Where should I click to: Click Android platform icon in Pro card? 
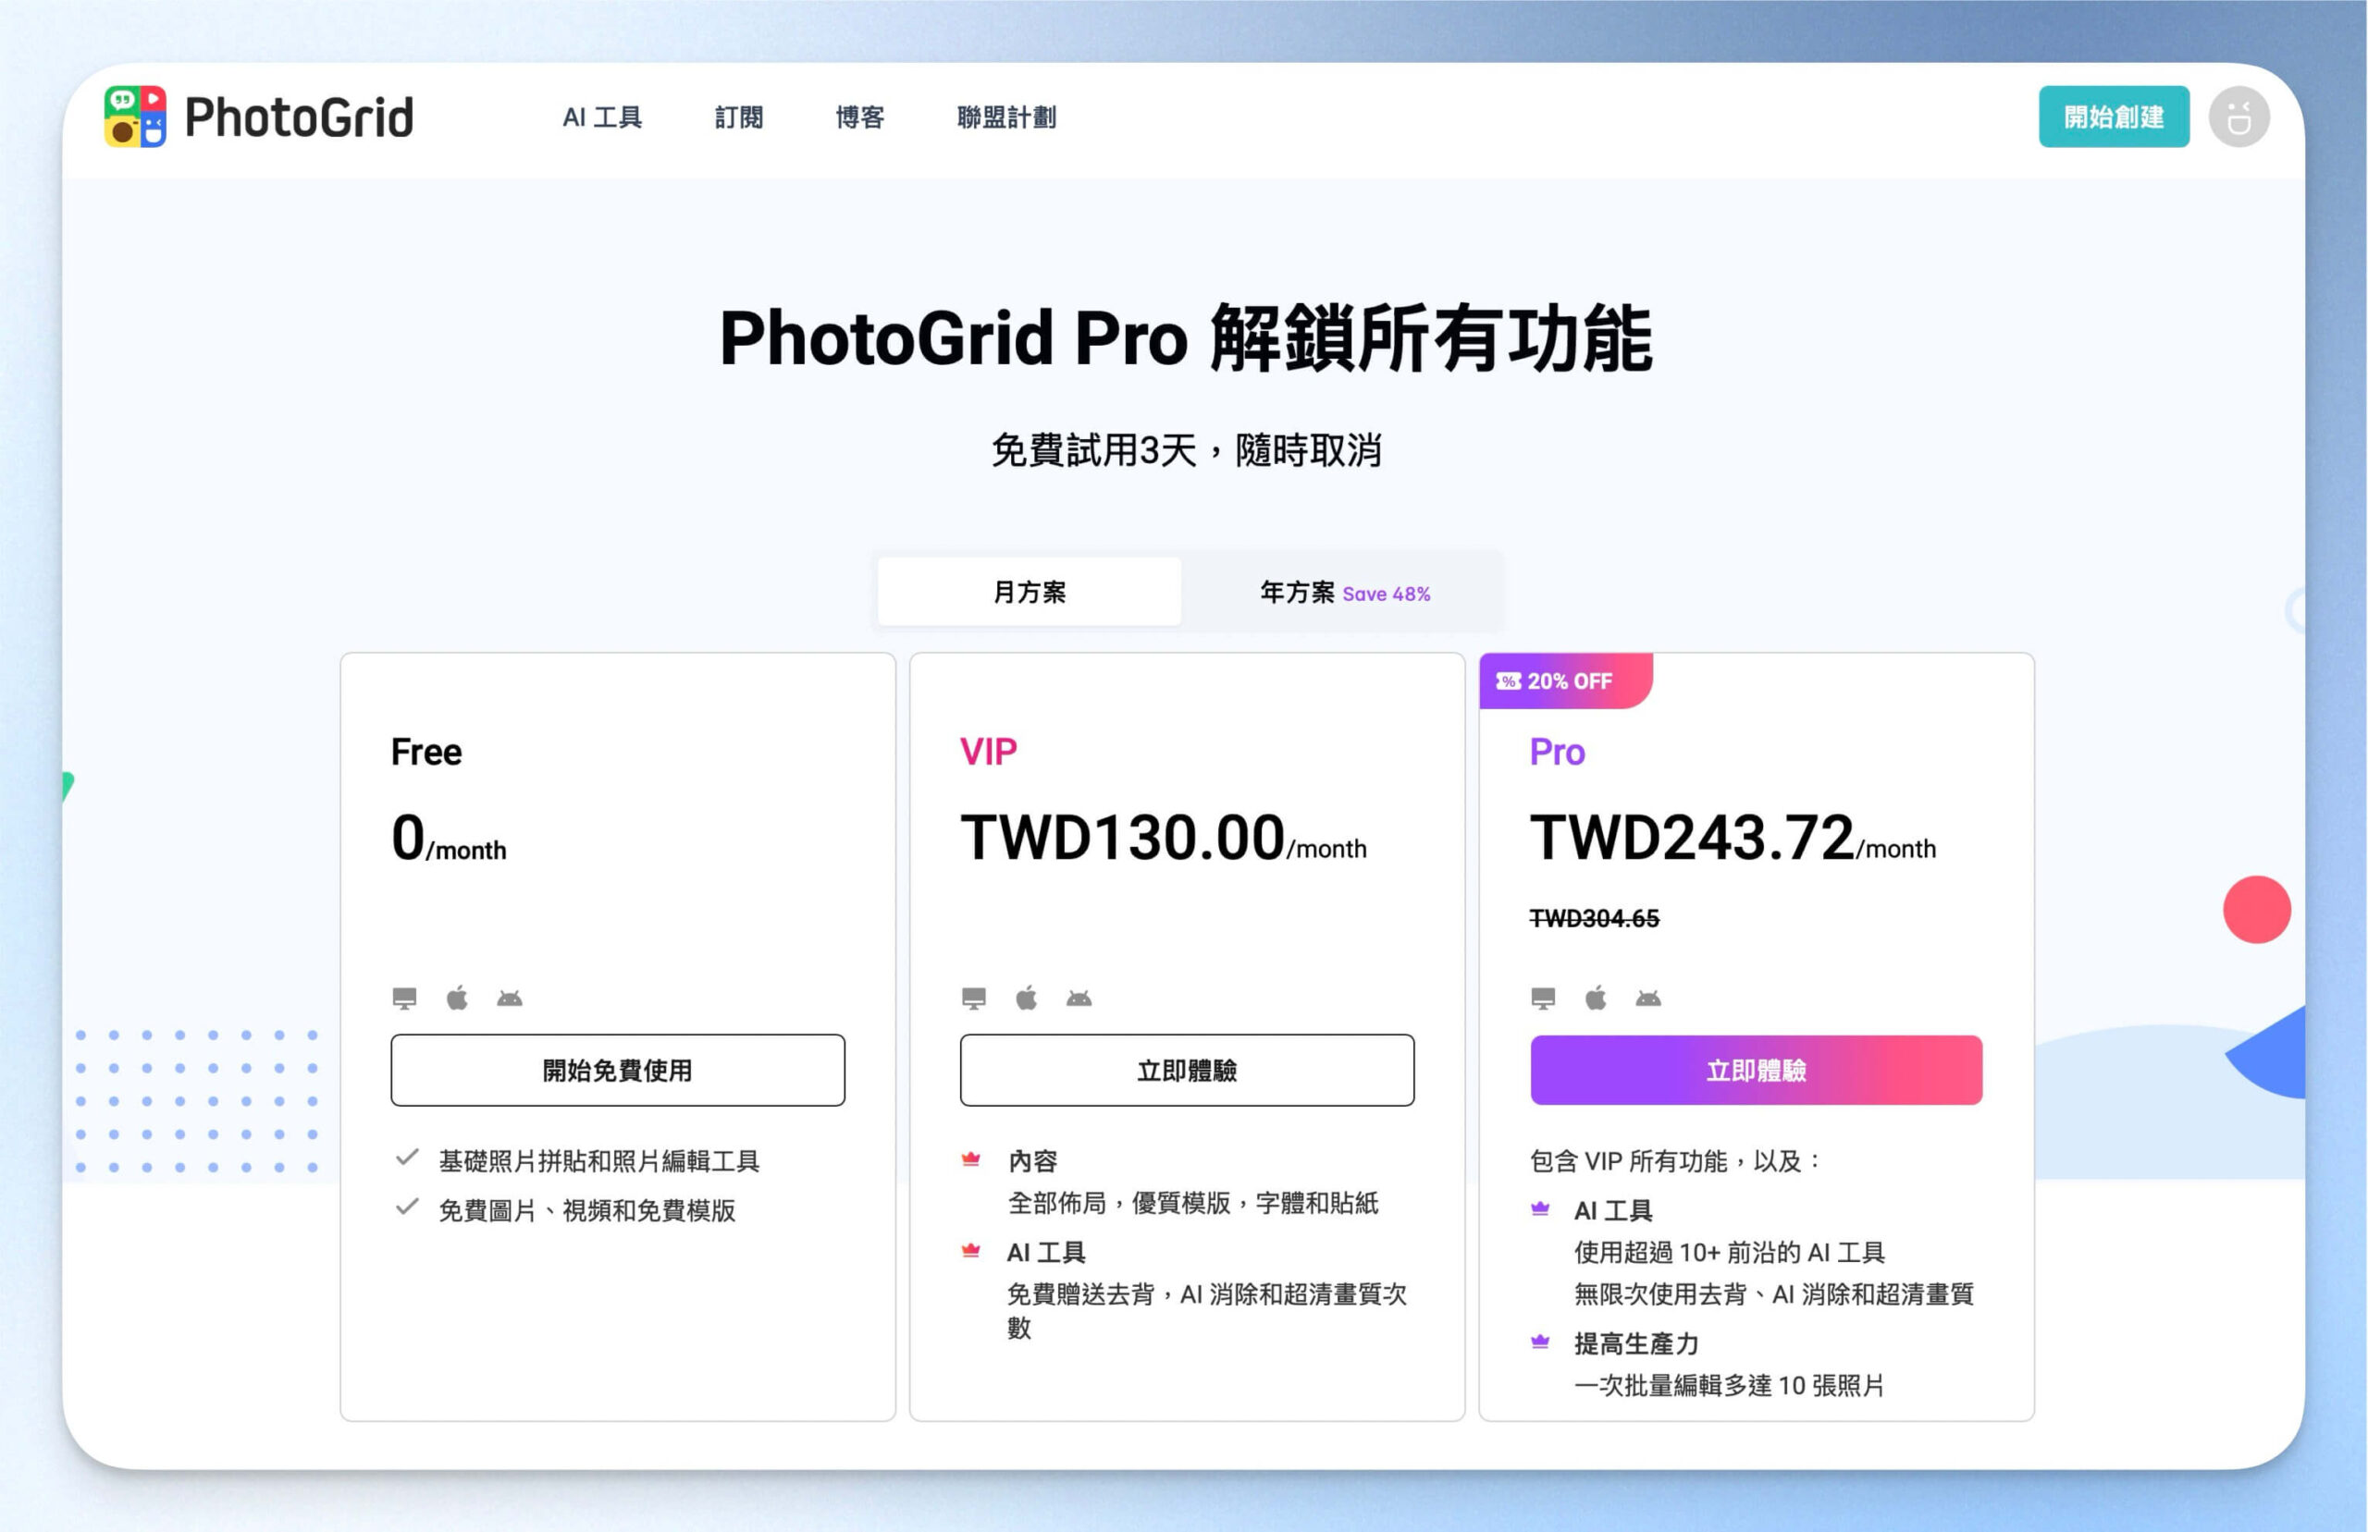tap(1648, 998)
